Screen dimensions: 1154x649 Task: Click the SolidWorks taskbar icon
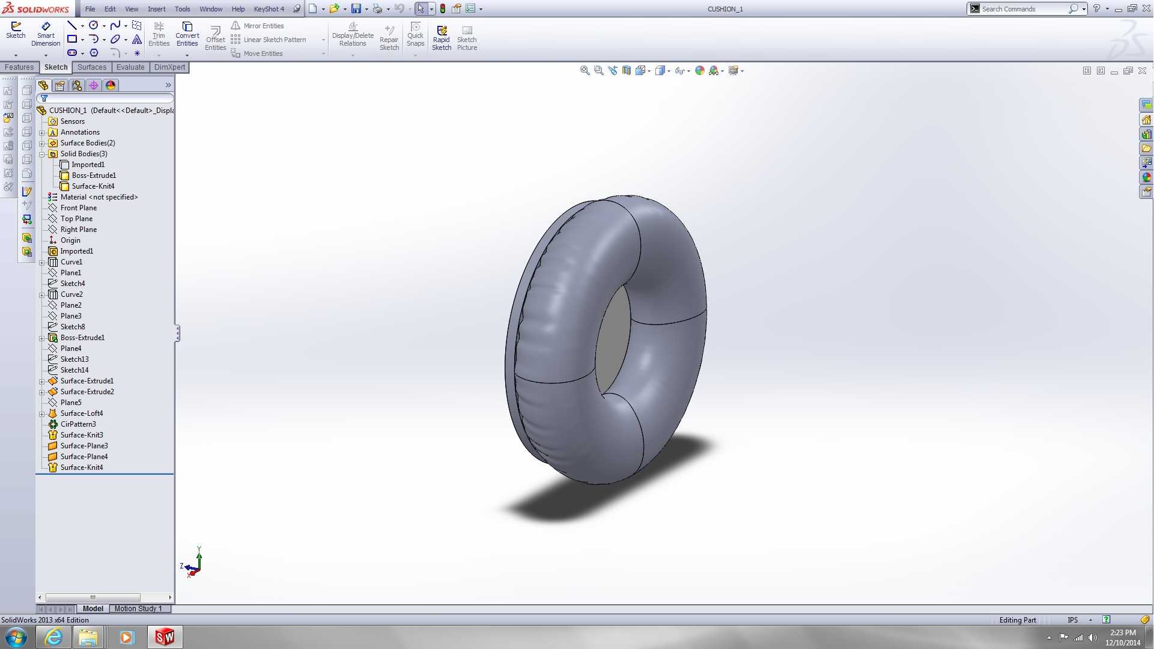coord(164,637)
